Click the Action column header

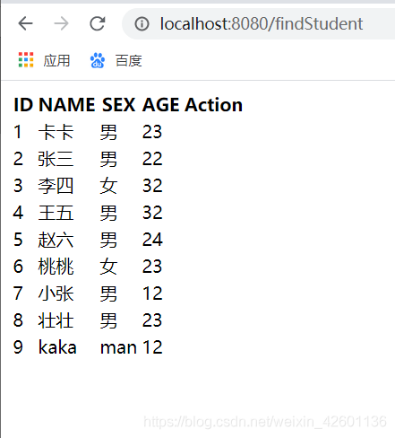click(x=213, y=105)
